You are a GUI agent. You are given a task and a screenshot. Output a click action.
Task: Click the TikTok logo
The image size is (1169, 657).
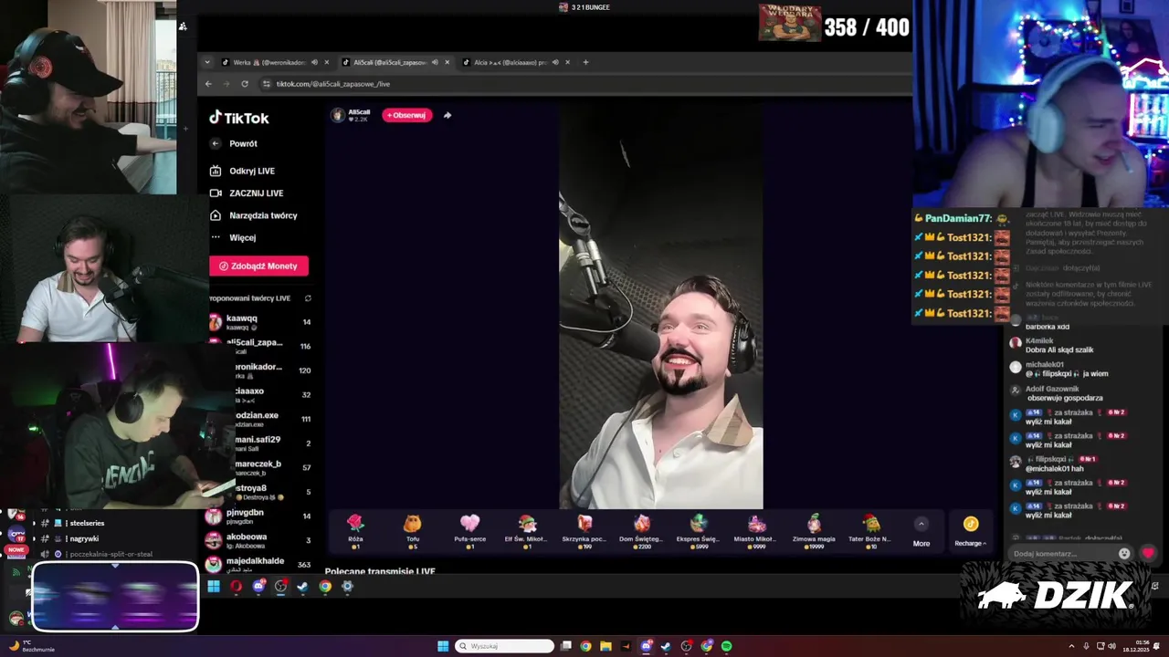pyautogui.click(x=239, y=118)
